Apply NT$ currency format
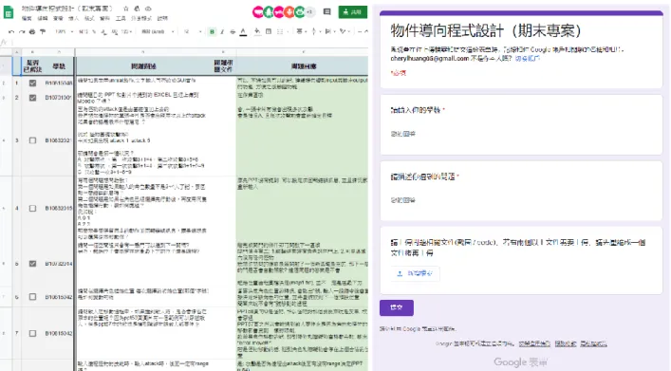 point(83,31)
